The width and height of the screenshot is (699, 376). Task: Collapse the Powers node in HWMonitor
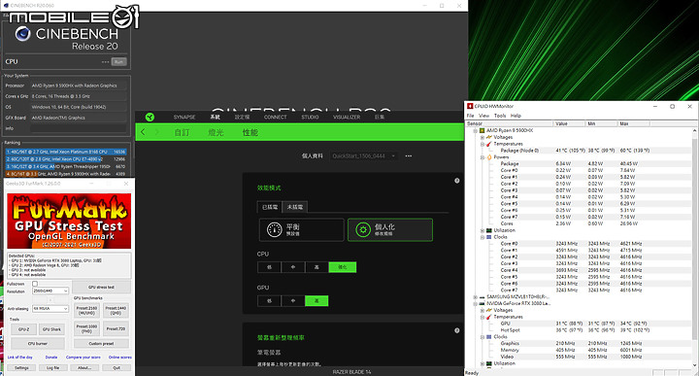(483, 157)
